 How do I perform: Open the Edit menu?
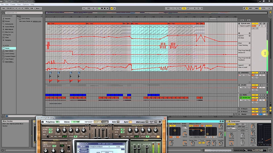tap(7, 4)
